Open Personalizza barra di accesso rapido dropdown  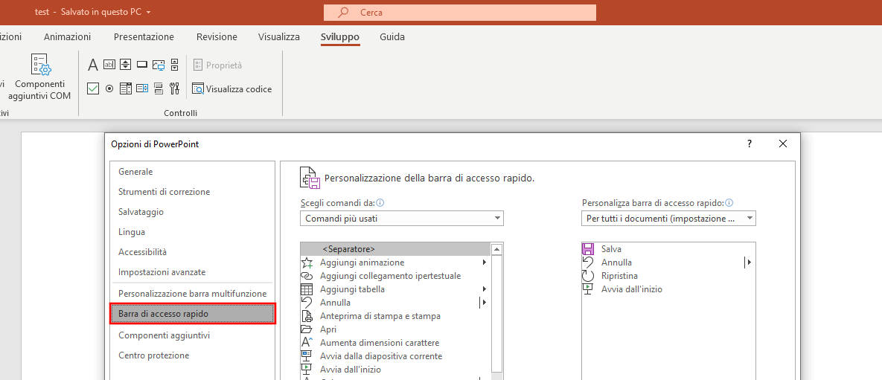(668, 218)
